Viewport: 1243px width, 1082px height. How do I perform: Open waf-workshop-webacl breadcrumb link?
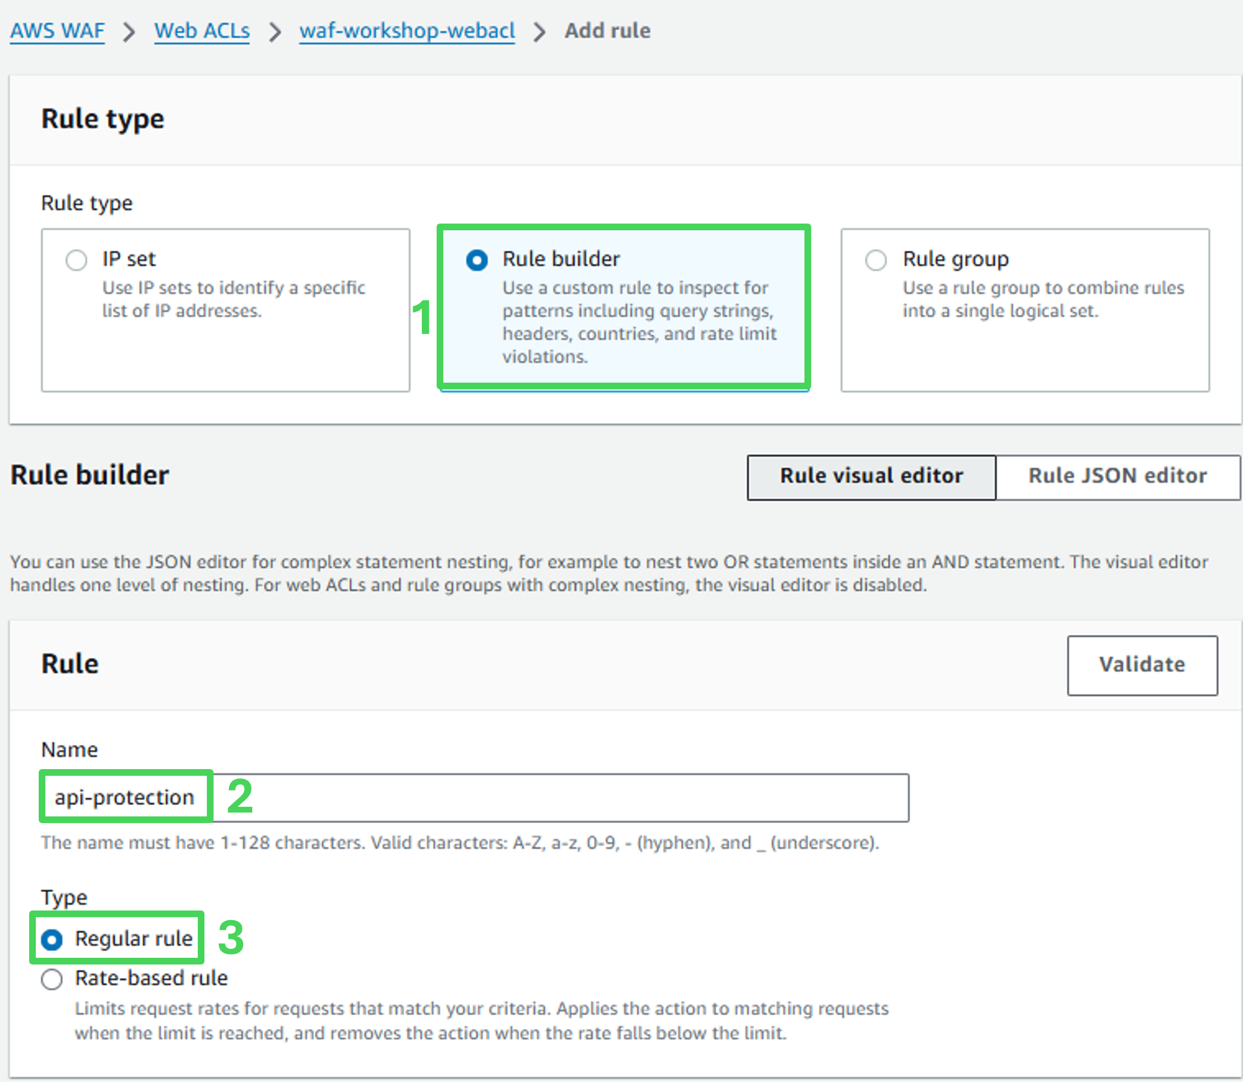coord(407,31)
